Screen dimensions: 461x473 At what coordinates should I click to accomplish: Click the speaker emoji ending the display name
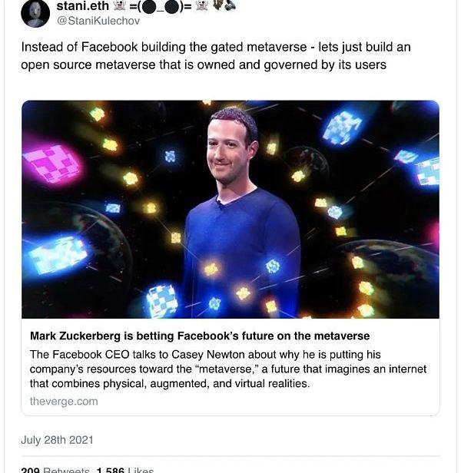(228, 5)
